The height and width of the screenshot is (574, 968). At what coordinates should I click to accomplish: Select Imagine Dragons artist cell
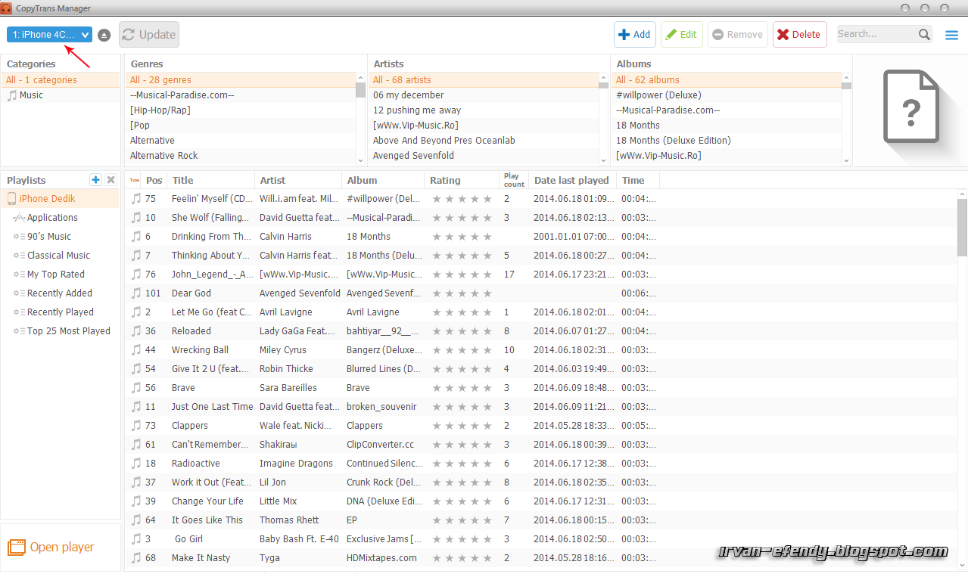click(x=296, y=464)
